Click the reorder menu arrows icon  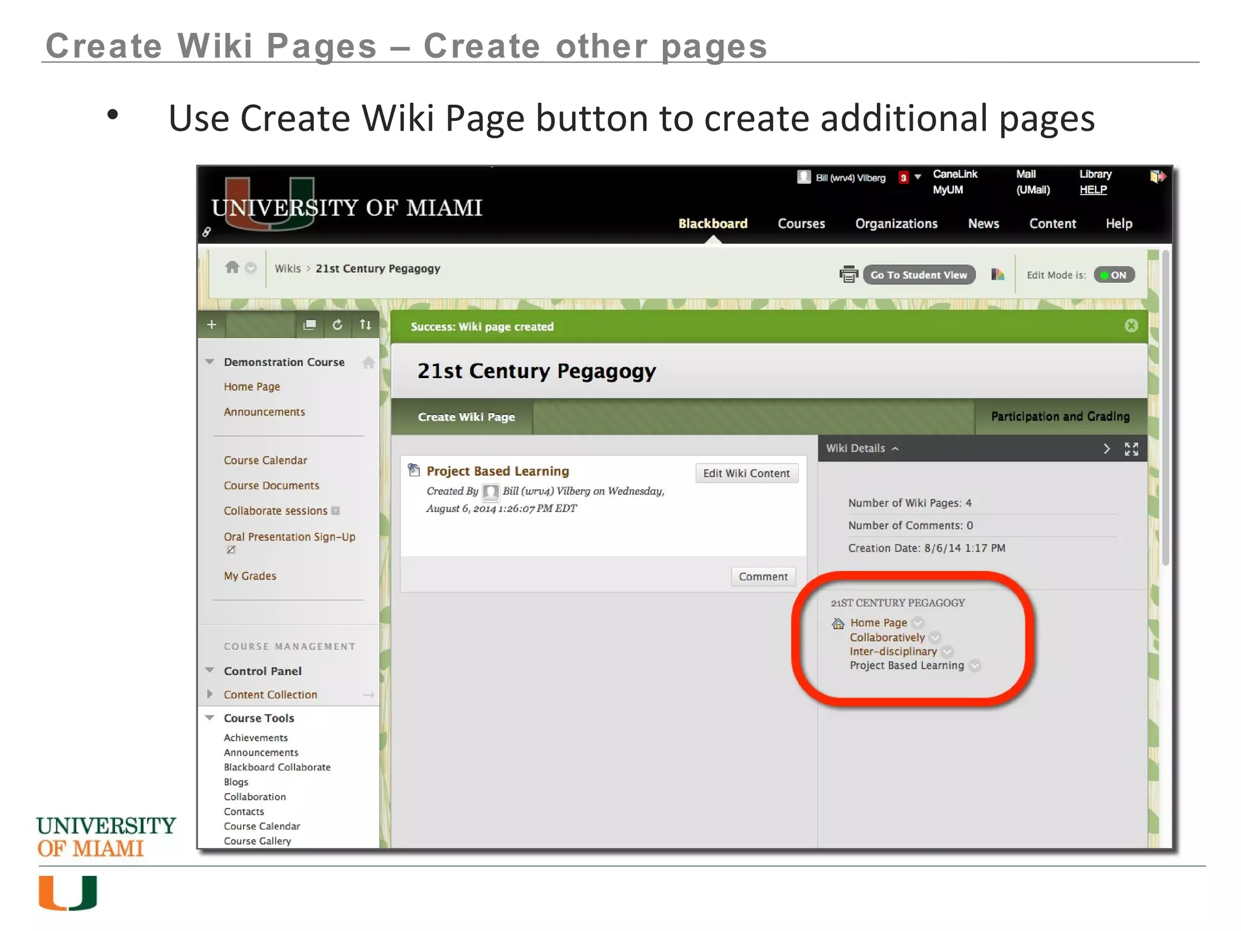365,324
